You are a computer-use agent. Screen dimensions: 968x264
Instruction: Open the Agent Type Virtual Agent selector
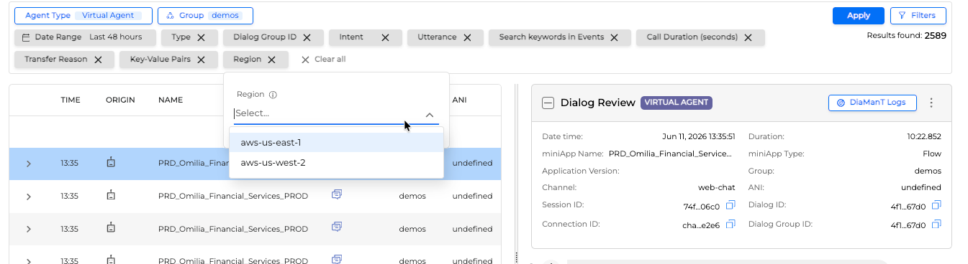(83, 16)
